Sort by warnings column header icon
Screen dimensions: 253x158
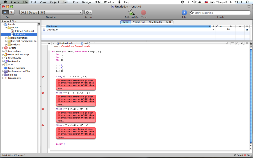click(240, 26)
